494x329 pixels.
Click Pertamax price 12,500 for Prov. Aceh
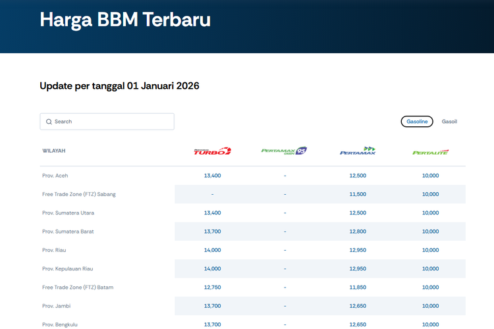[358, 176]
